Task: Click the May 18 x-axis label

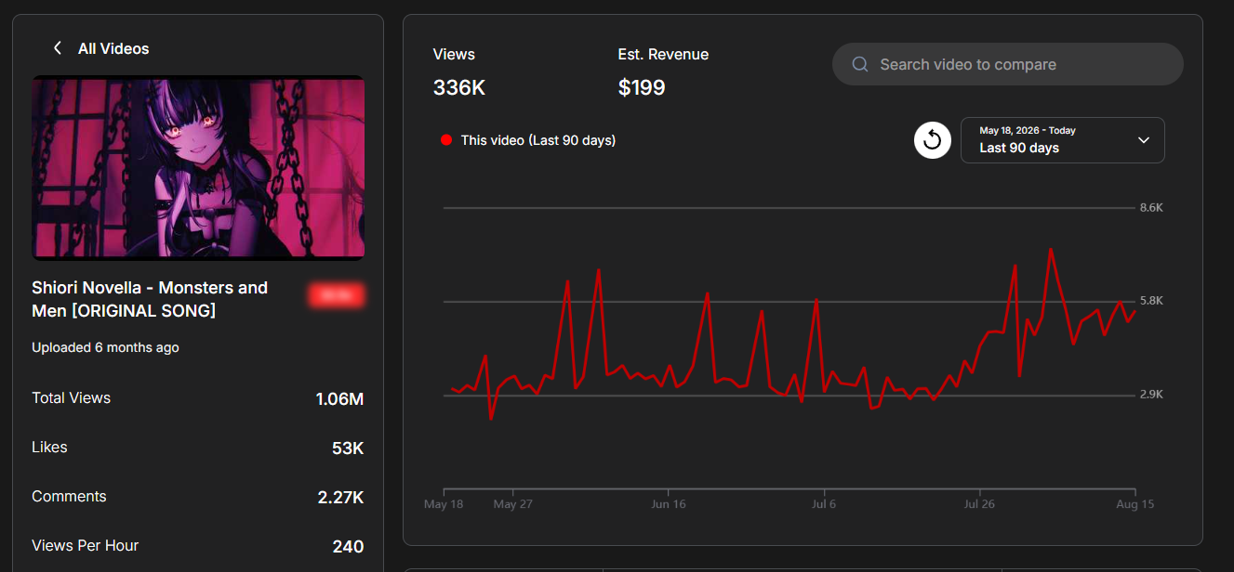Action: pos(444,504)
